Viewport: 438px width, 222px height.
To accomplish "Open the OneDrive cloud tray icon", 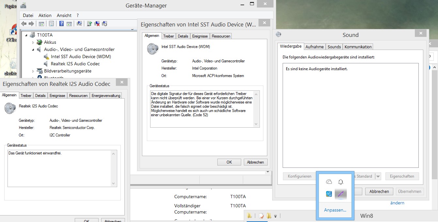I will (x=329, y=182).
